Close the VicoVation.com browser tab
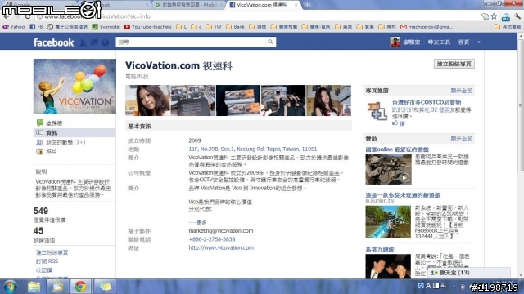This screenshot has width=524, height=294. pos(296,5)
